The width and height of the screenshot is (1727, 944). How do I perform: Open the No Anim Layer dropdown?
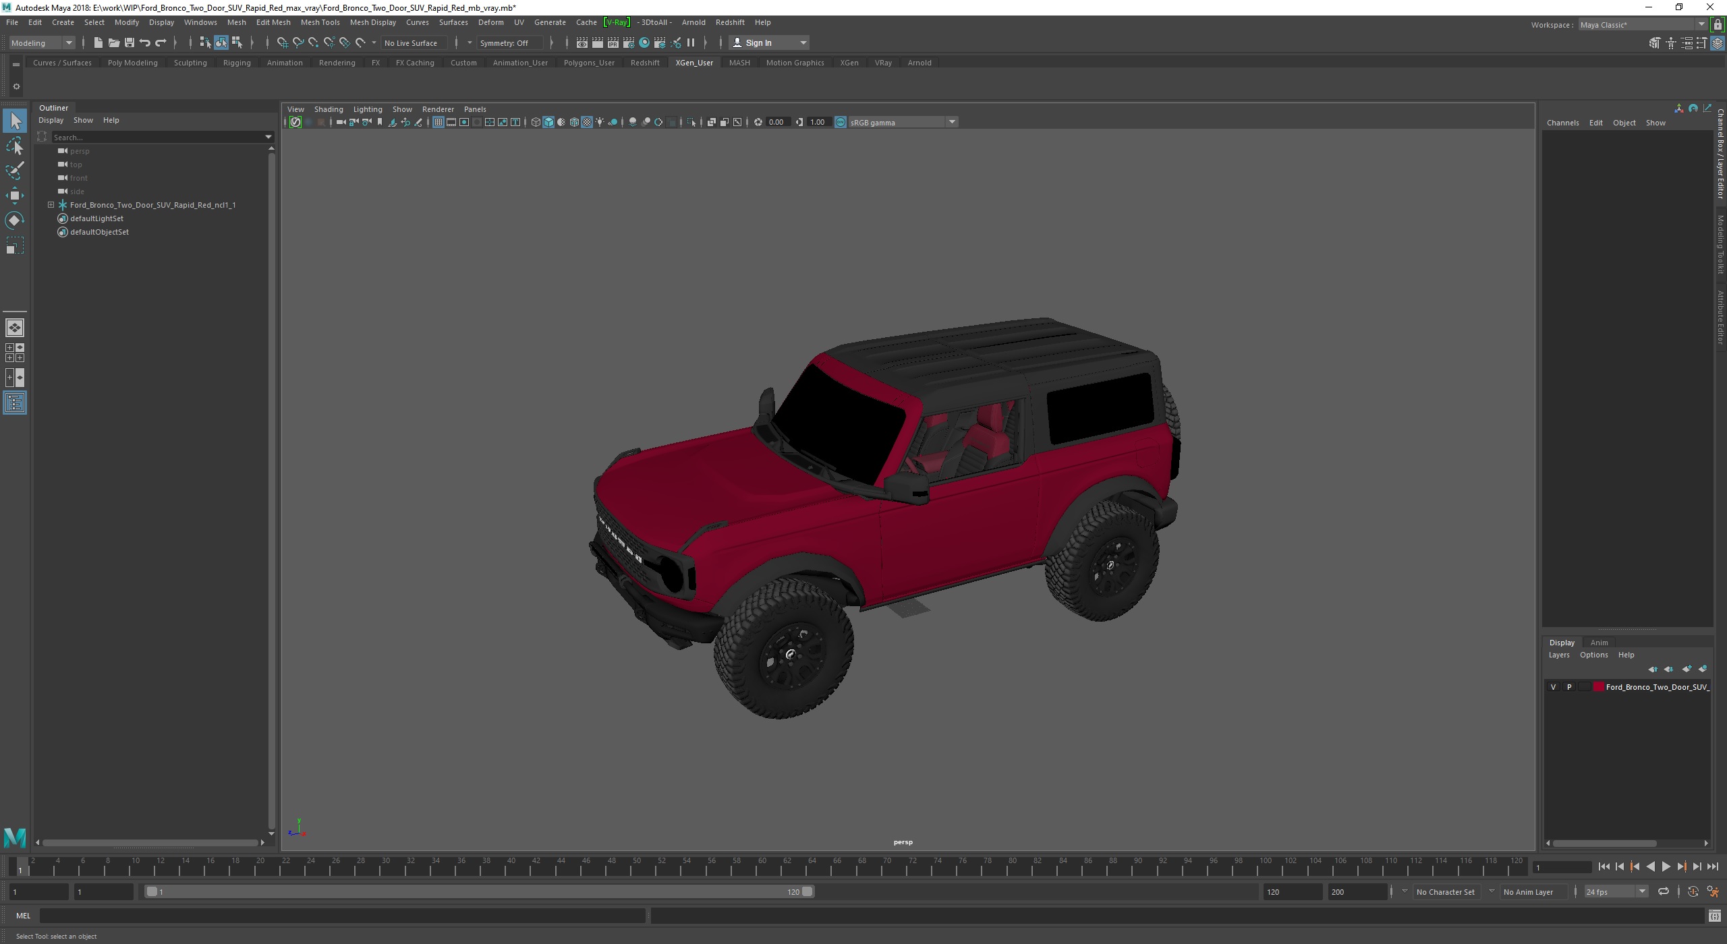pos(1535,892)
